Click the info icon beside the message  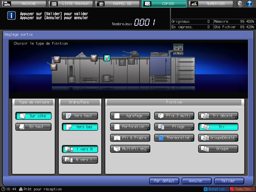[11, 16]
